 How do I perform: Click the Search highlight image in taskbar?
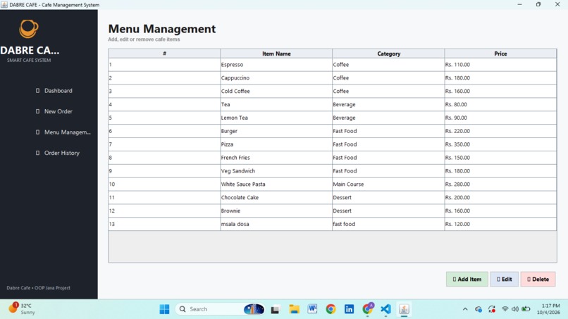point(254,309)
